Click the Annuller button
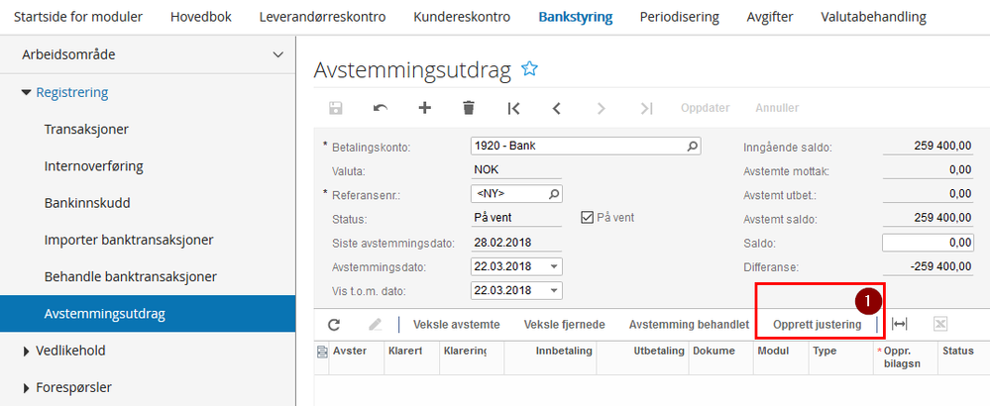Viewport: 990px width, 406px height. point(777,108)
